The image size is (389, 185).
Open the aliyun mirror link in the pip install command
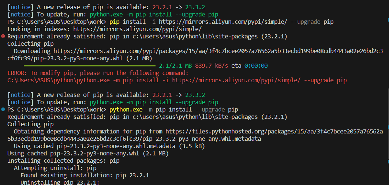pos(223,22)
